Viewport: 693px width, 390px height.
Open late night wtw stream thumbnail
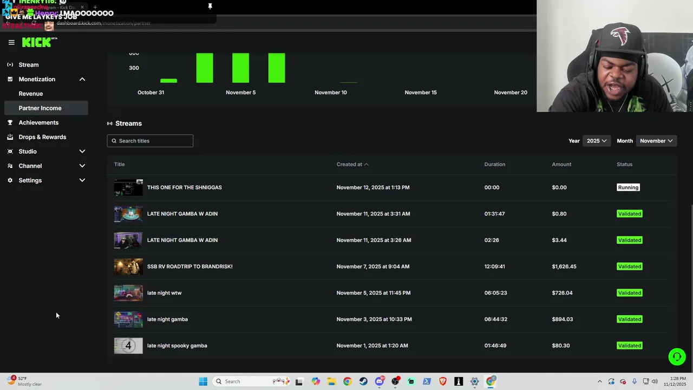pos(128,293)
